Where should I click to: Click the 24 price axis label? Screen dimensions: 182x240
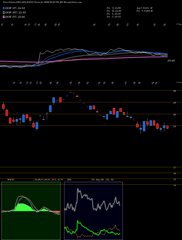(174, 127)
